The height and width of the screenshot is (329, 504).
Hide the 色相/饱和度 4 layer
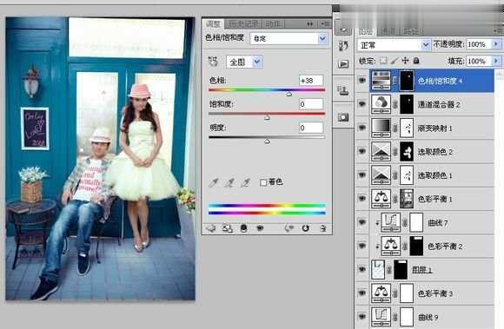coord(362,80)
